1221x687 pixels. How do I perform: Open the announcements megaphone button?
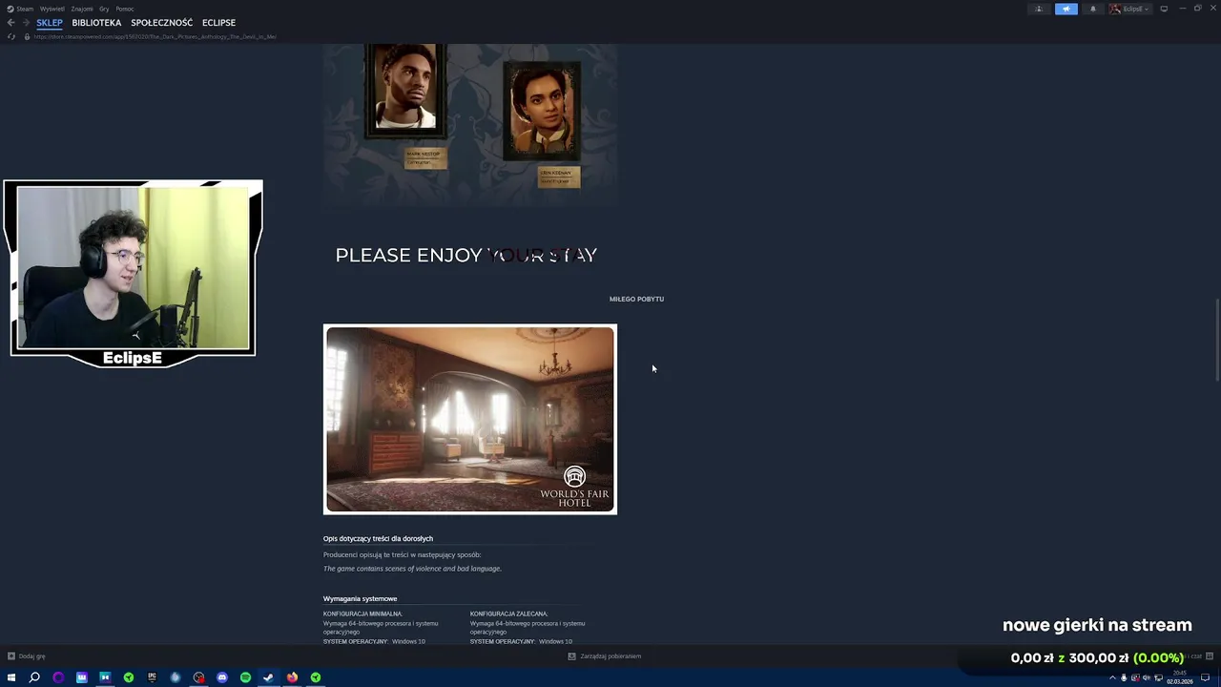click(1066, 9)
